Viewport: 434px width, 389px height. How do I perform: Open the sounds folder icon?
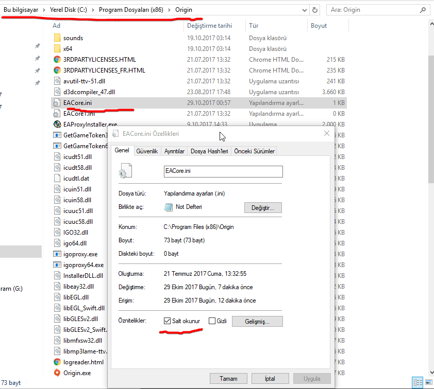57,38
